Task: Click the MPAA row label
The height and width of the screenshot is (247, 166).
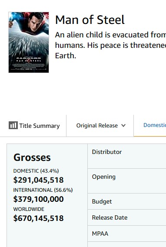Action: click(100, 234)
